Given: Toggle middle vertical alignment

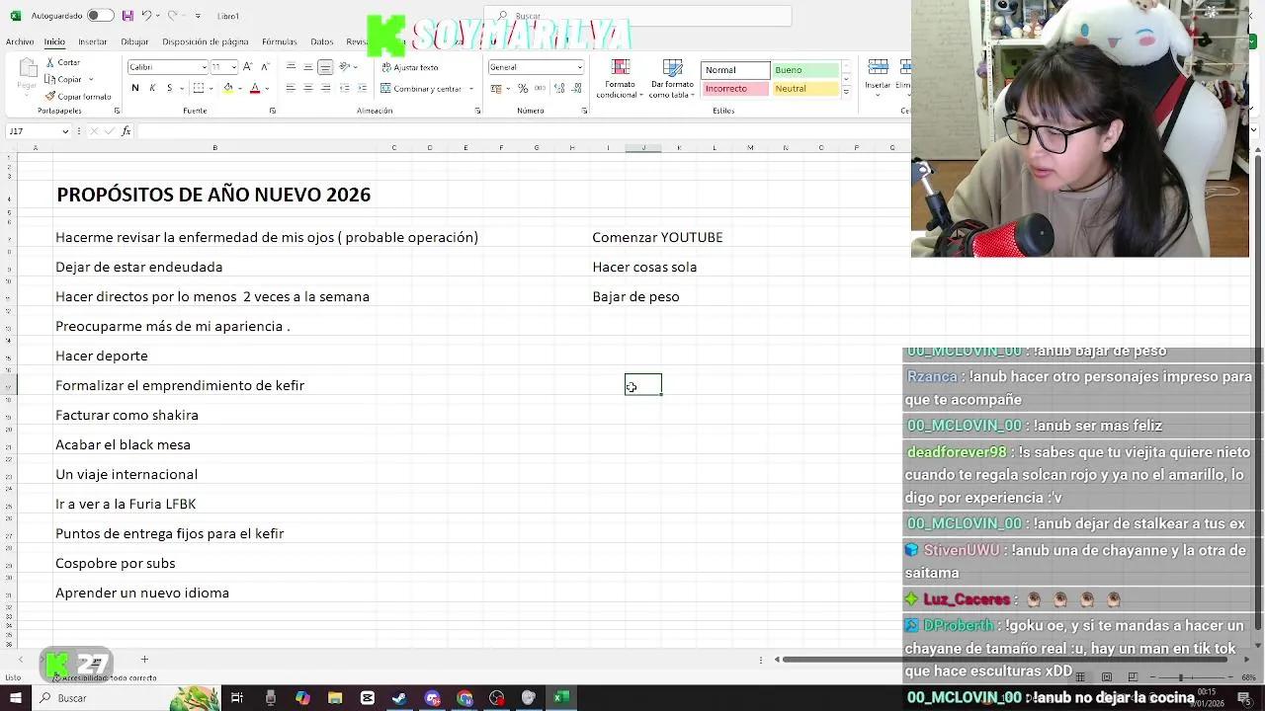Looking at the screenshot, I should [308, 67].
